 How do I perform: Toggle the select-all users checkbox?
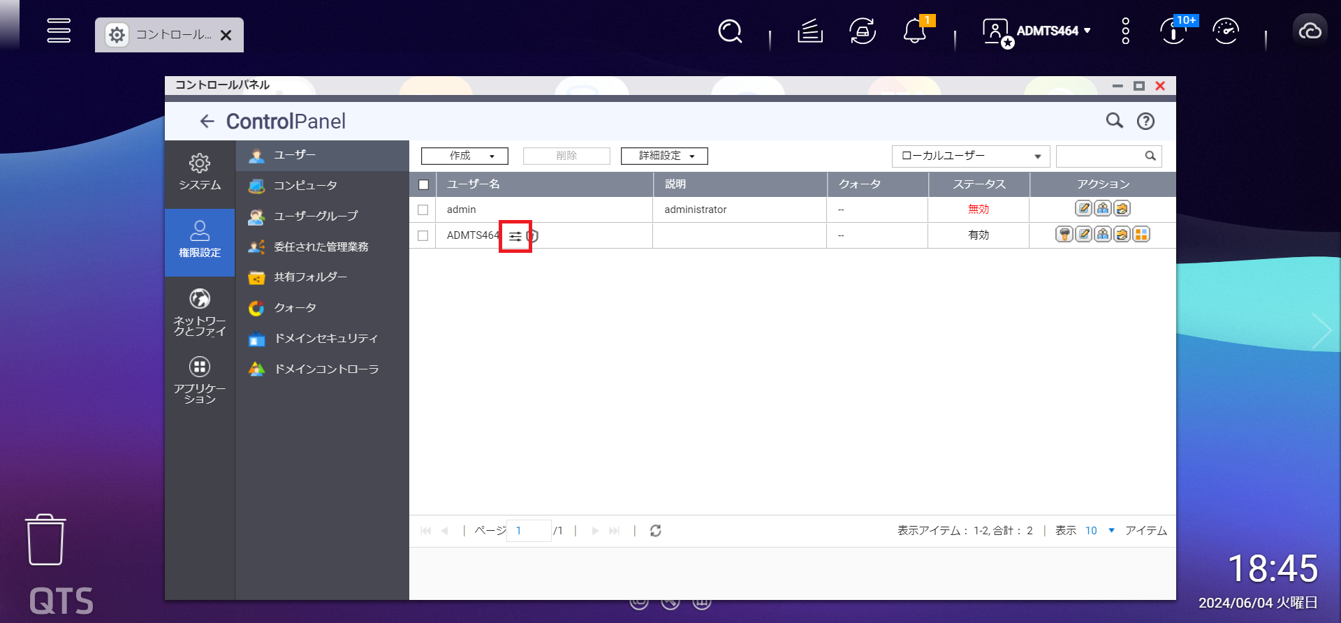[423, 185]
